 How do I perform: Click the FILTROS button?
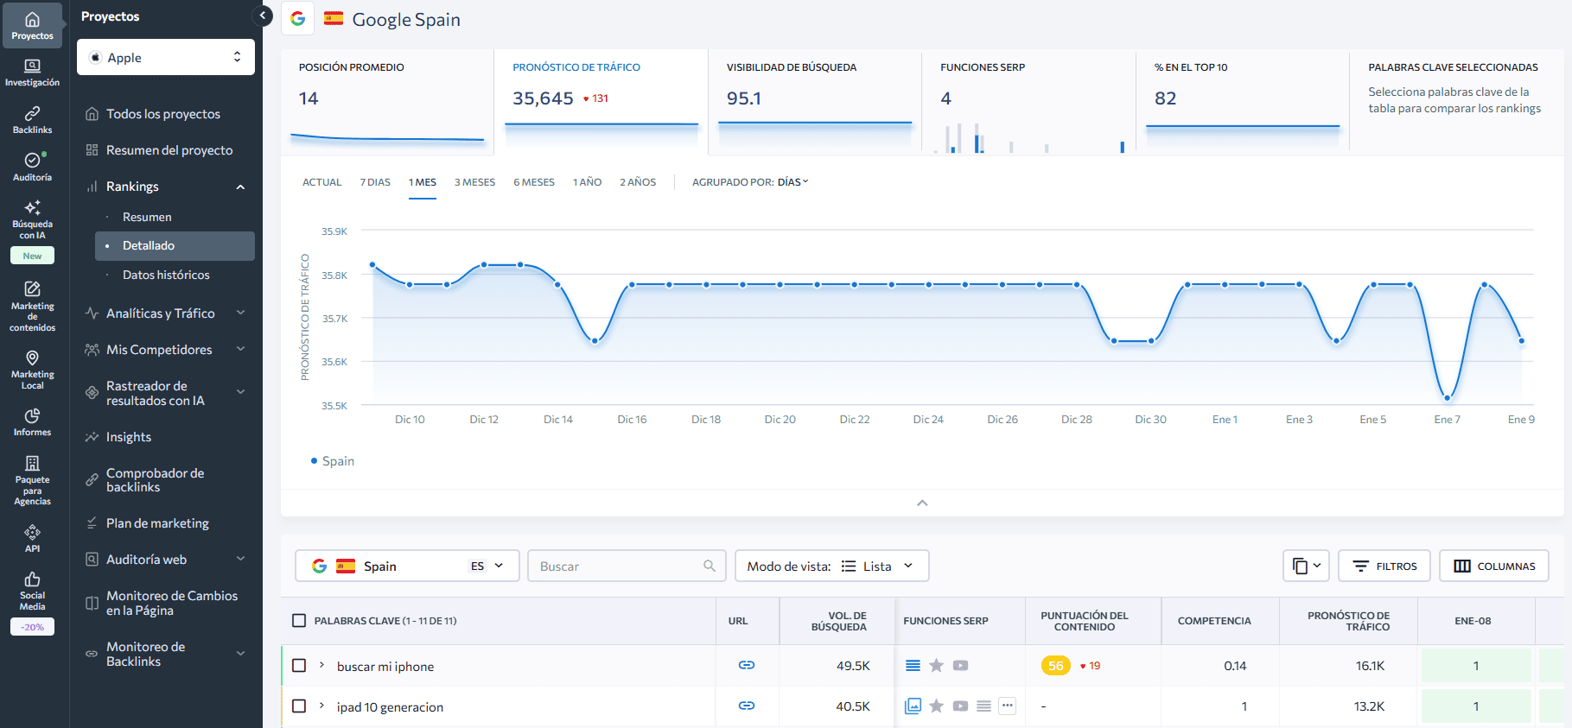click(1384, 567)
